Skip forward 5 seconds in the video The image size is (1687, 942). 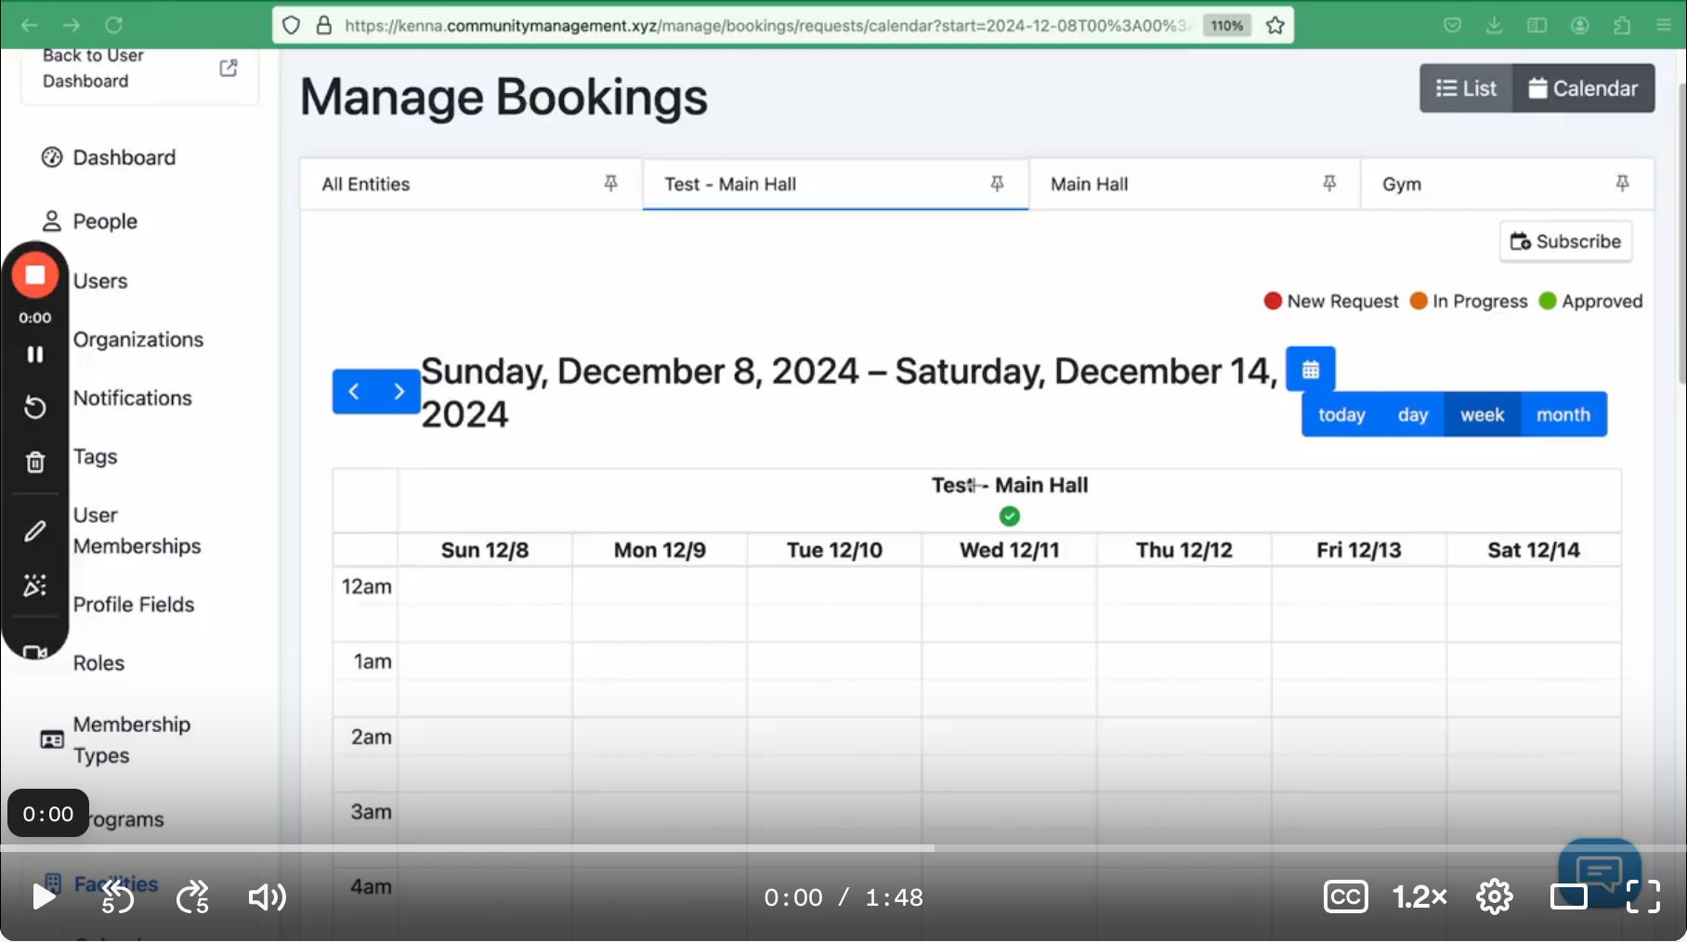click(x=192, y=896)
